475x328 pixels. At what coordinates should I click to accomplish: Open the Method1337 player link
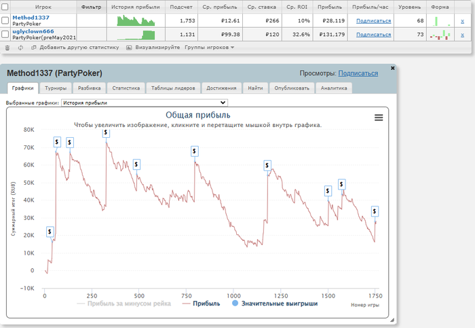coord(31,18)
